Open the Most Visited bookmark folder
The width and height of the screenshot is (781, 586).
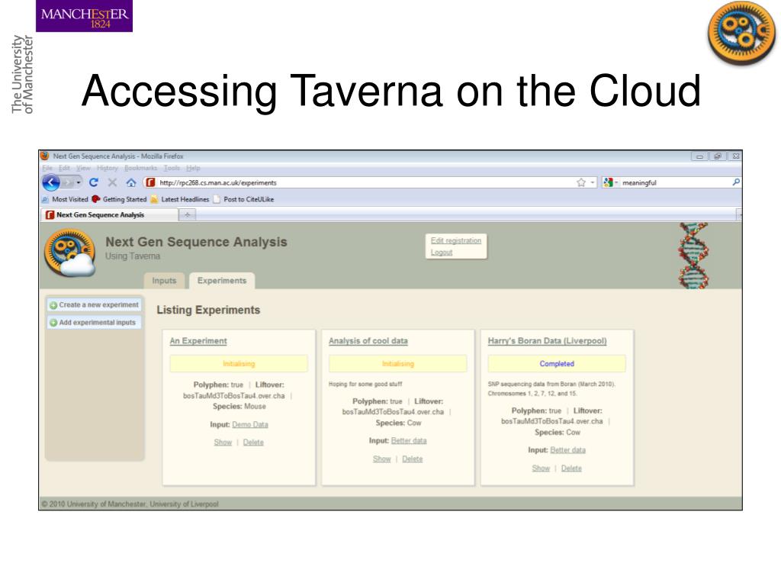65,199
